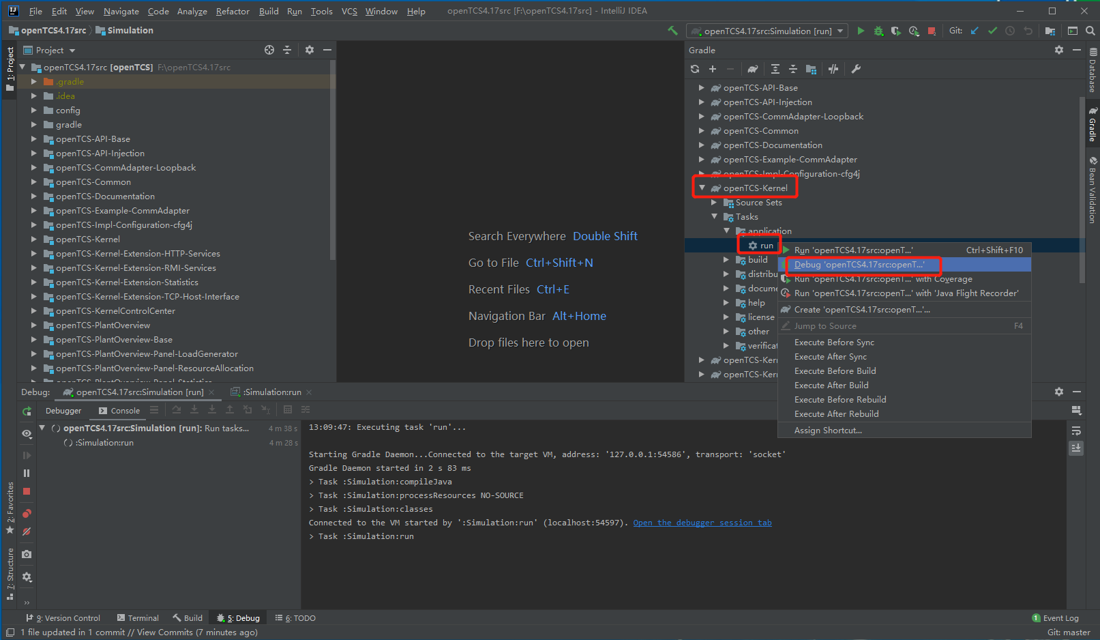Toggle offline mode in Gradle toolbar
Viewport: 1100px width, 640px height.
(833, 69)
